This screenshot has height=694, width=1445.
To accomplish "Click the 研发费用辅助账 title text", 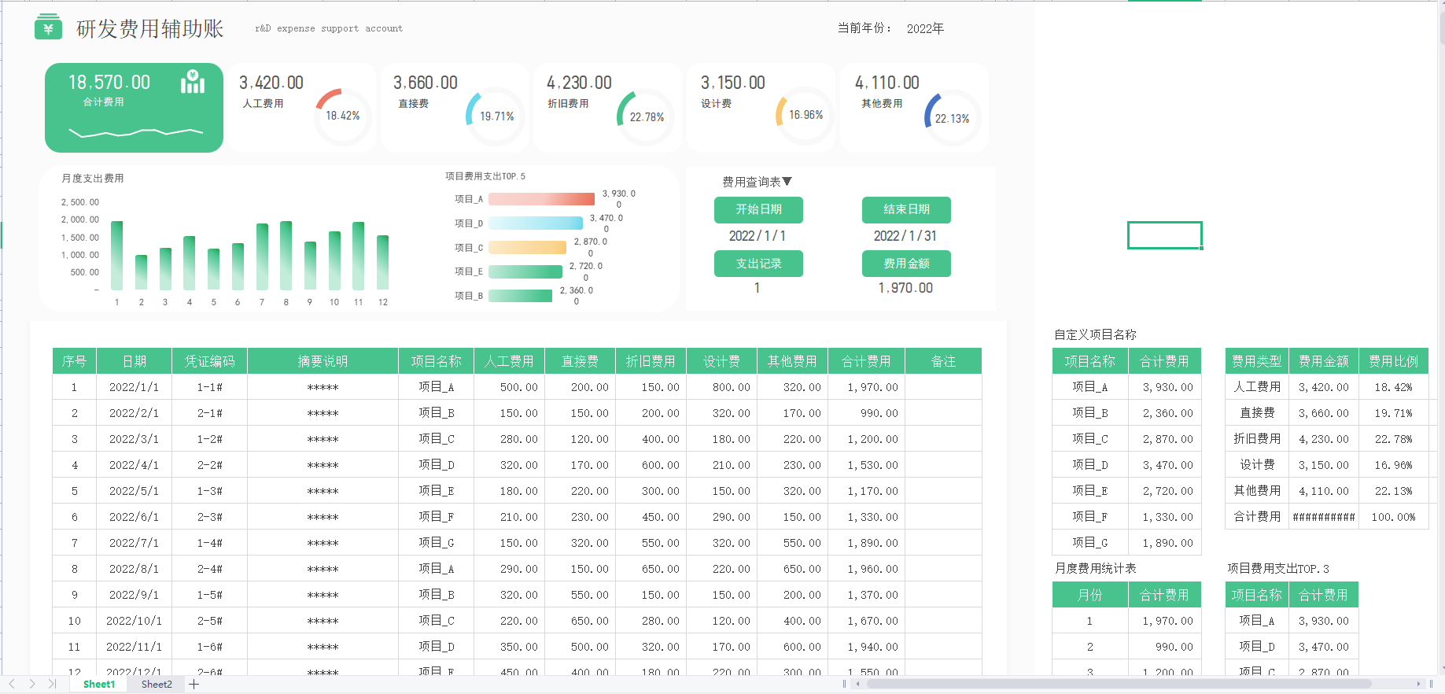I will point(149,28).
